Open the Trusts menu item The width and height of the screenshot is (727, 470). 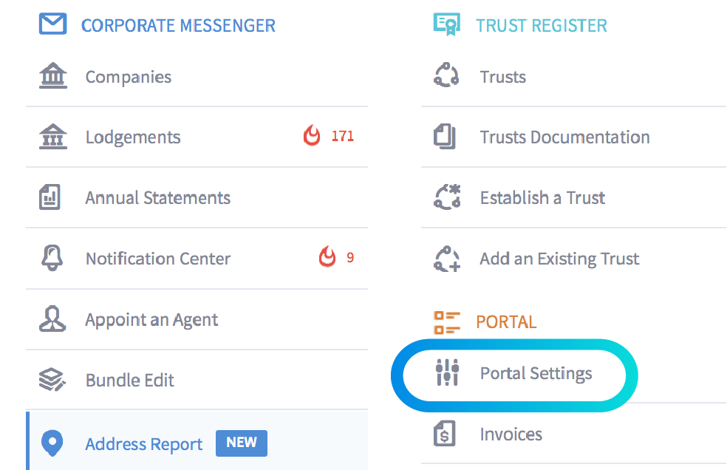(x=502, y=77)
